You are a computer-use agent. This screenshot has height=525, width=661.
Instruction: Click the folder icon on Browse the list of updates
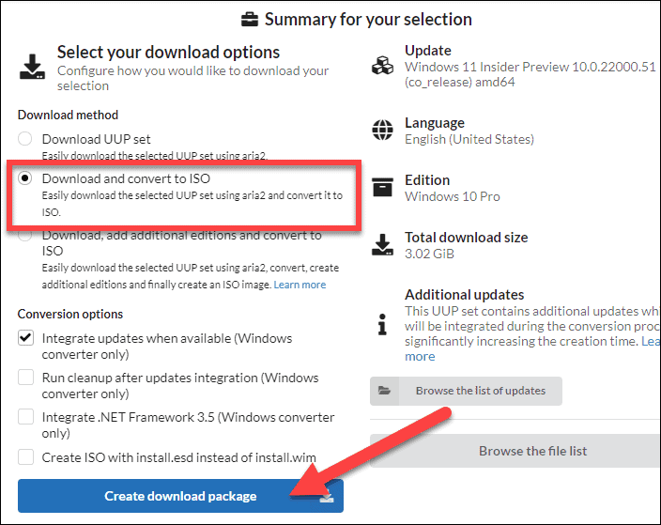[x=385, y=391]
